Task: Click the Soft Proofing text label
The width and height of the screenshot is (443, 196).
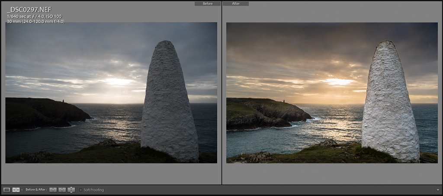Action: (94, 190)
